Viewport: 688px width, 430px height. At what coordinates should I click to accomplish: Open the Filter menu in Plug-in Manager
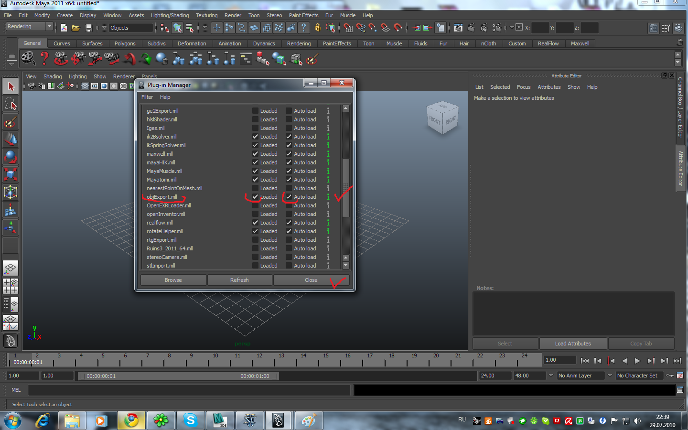point(147,97)
